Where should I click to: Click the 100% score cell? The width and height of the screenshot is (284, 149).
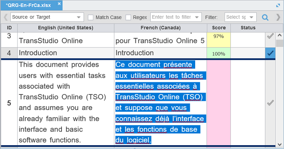pos(219,53)
